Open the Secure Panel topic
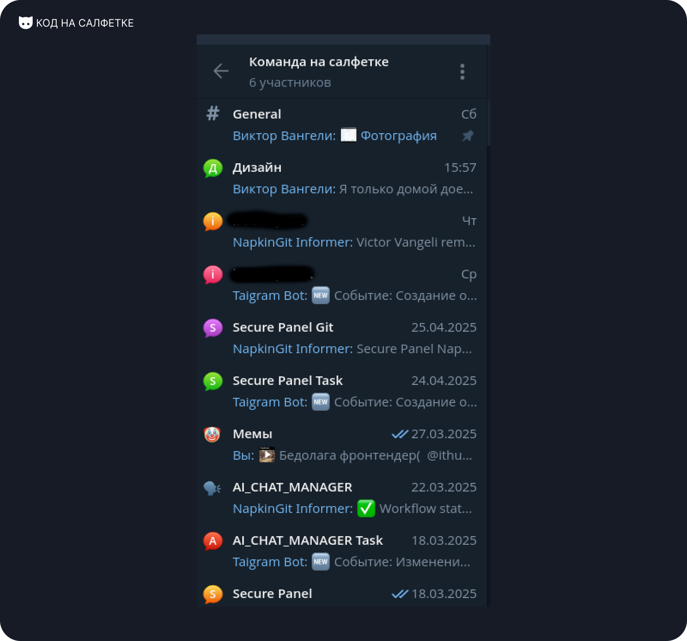 [x=342, y=593]
